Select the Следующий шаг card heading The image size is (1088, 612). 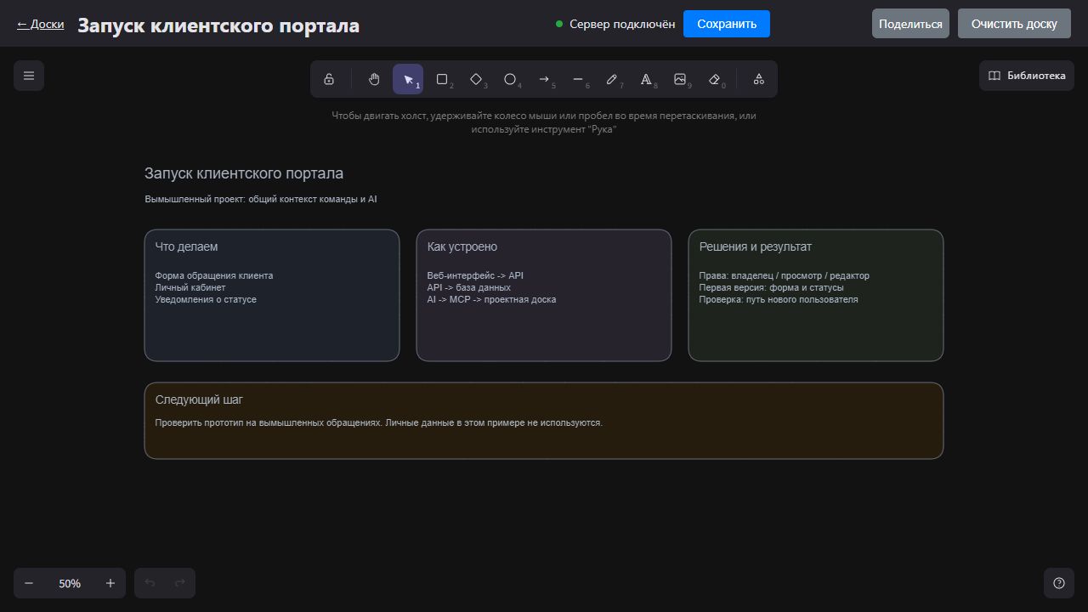tap(199, 399)
